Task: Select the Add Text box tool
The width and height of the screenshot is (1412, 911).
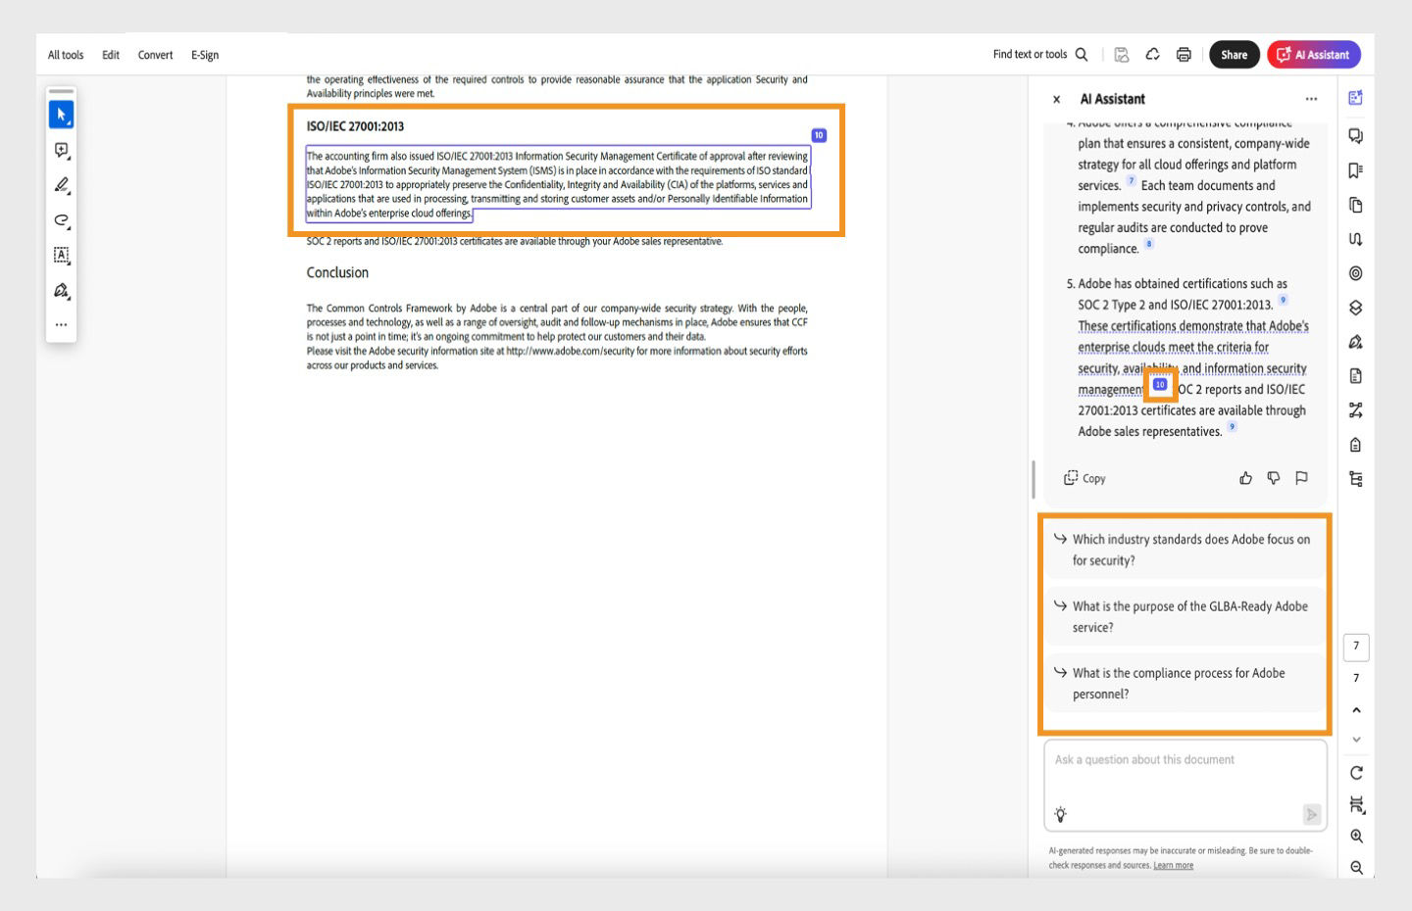Action: coord(61,255)
